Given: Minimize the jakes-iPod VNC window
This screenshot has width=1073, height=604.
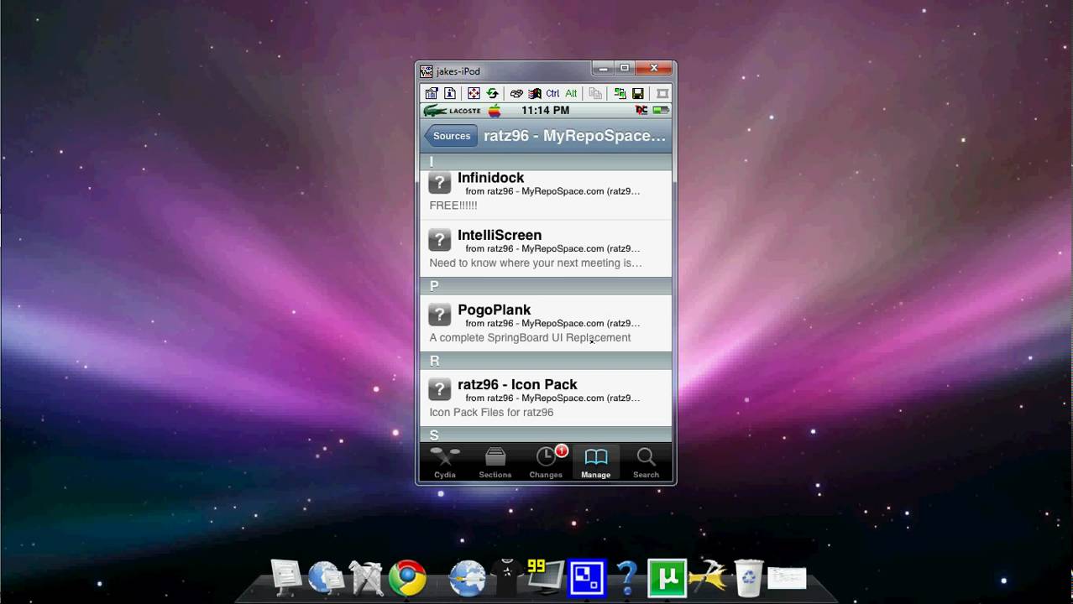Looking at the screenshot, I should 603,69.
